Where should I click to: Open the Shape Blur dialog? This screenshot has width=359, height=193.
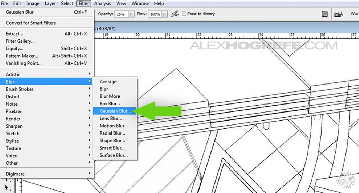(x=115, y=140)
